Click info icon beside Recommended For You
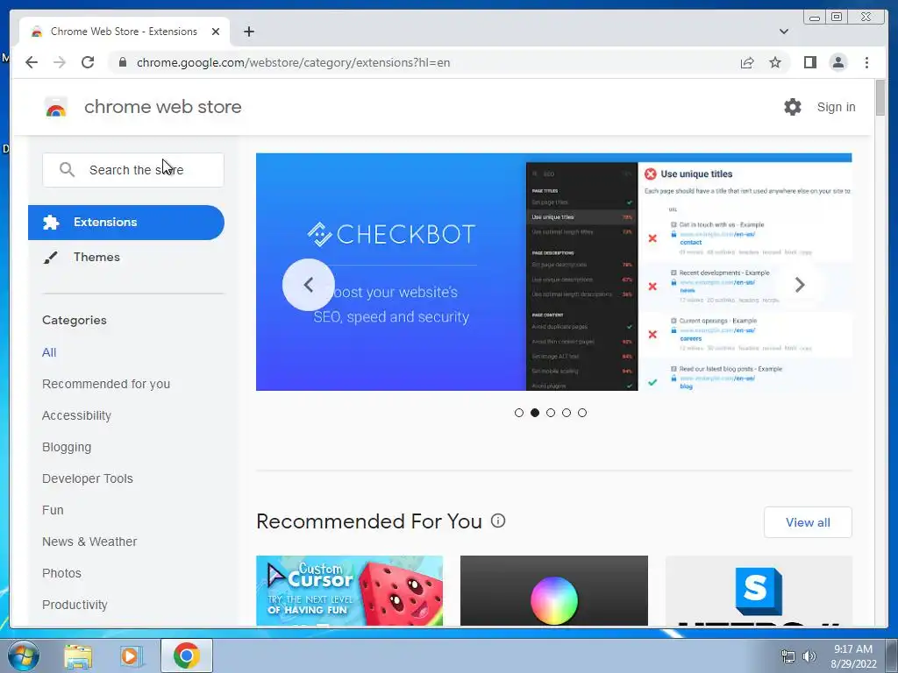The width and height of the screenshot is (898, 673). pyautogui.click(x=498, y=521)
